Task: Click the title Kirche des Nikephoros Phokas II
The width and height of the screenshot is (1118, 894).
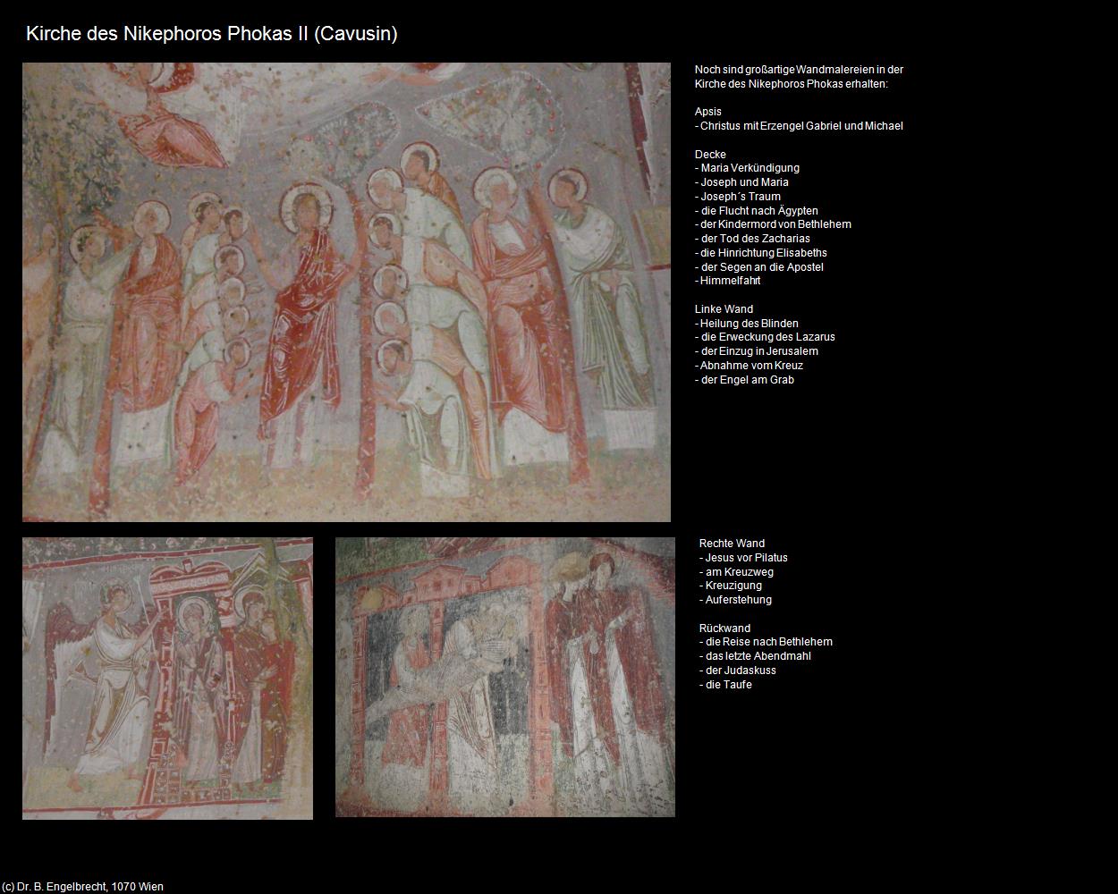Action: (212, 34)
